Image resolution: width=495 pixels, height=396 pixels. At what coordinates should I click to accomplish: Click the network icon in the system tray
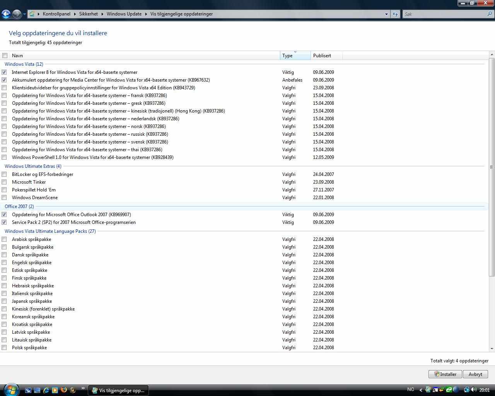(467, 390)
